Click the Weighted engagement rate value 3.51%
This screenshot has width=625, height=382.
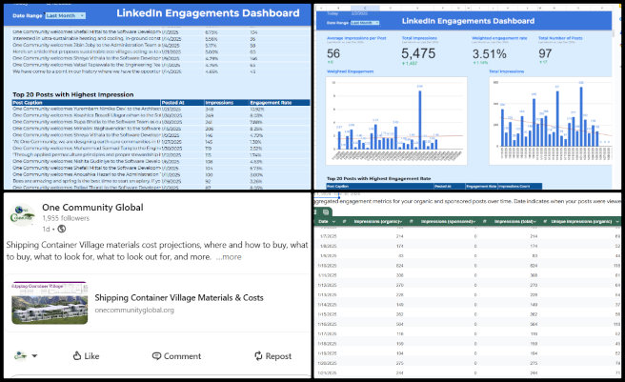pyautogui.click(x=489, y=54)
